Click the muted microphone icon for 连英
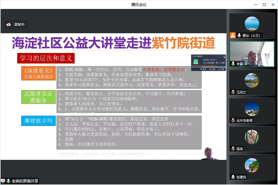The width and height of the screenshot is (278, 185). 233,149
